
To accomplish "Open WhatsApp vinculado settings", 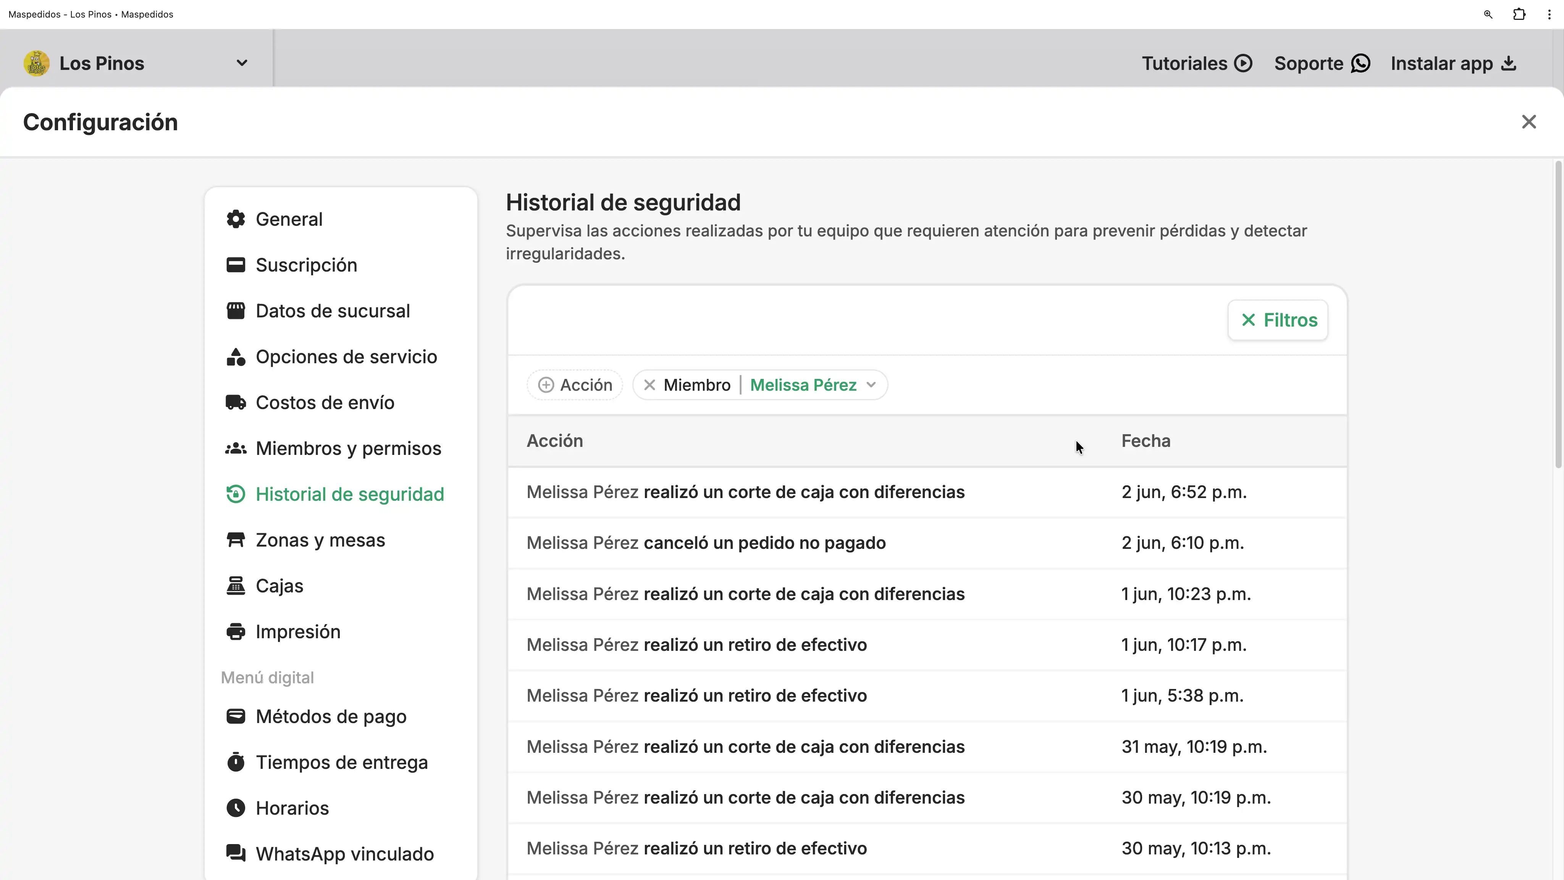I will pyautogui.click(x=341, y=854).
